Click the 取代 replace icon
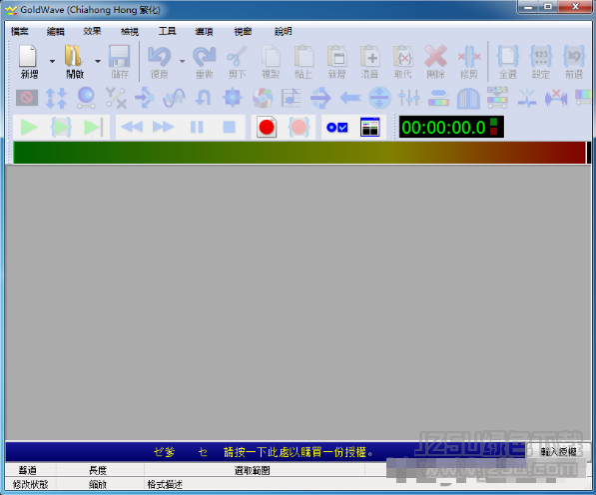Screen dimensions: 596x495 403,56
